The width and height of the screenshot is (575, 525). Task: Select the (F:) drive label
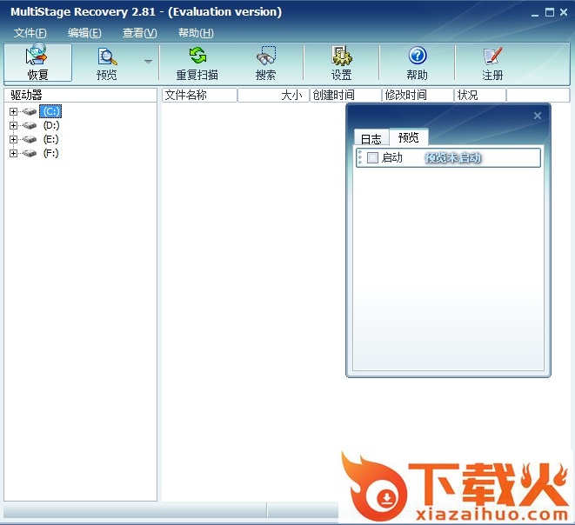click(x=50, y=153)
